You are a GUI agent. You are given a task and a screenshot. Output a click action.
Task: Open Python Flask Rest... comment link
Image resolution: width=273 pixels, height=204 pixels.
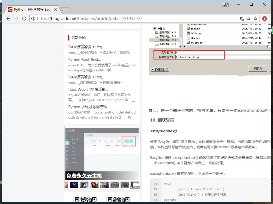[84, 60]
